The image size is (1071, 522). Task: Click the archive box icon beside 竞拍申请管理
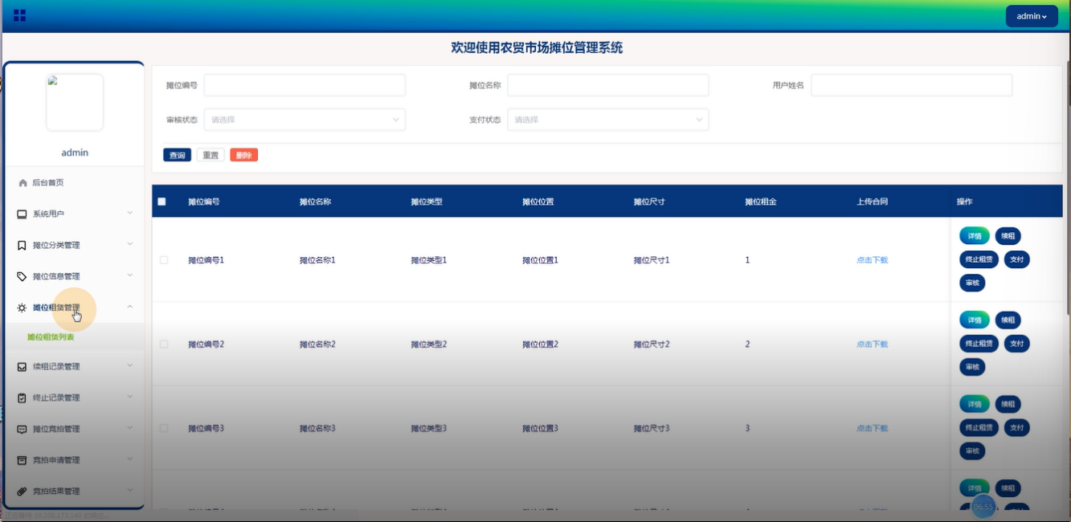coord(22,461)
